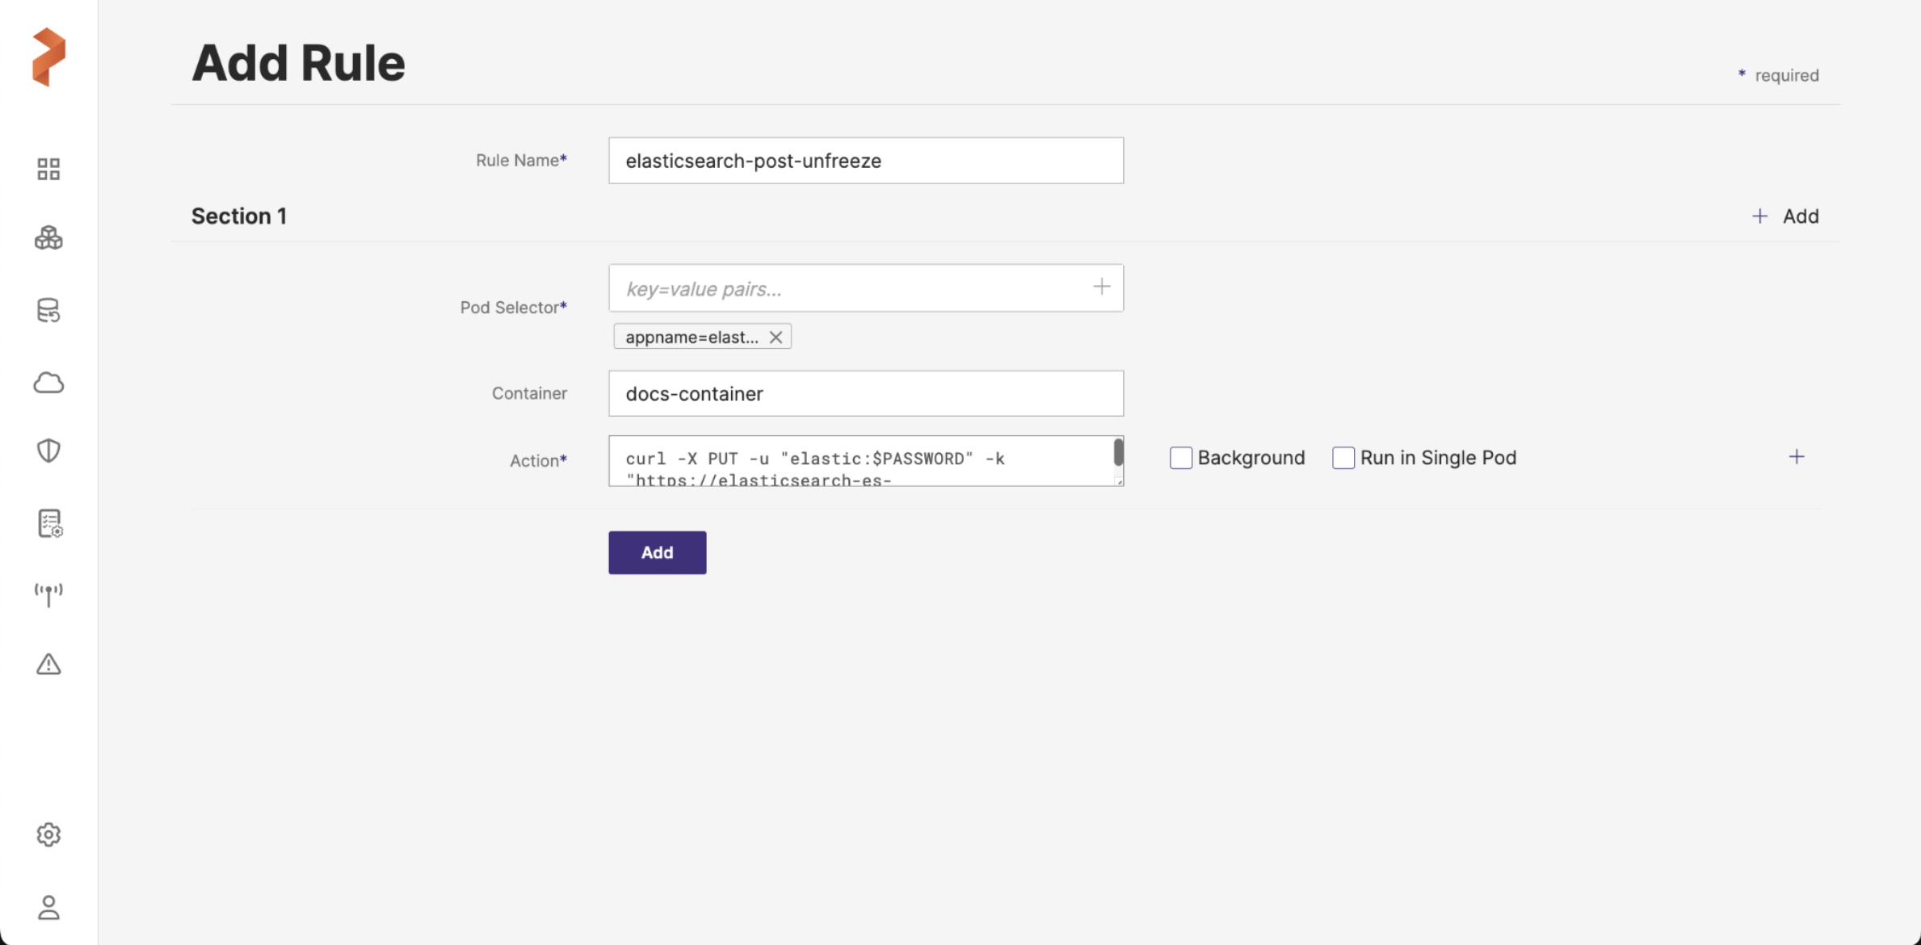Open the dashboard grid icon
1921x945 pixels.
(48, 169)
